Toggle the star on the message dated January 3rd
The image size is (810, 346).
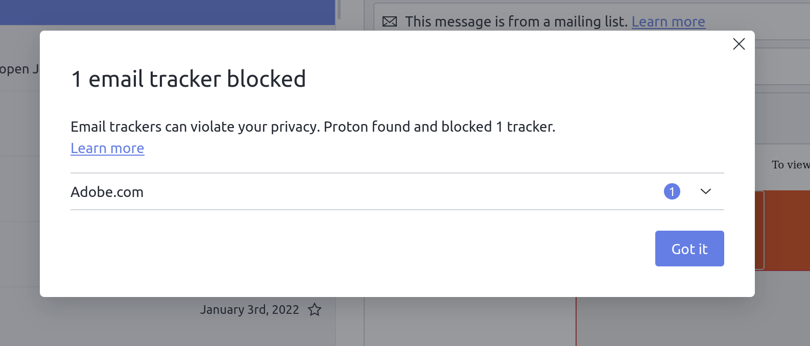[x=315, y=309]
